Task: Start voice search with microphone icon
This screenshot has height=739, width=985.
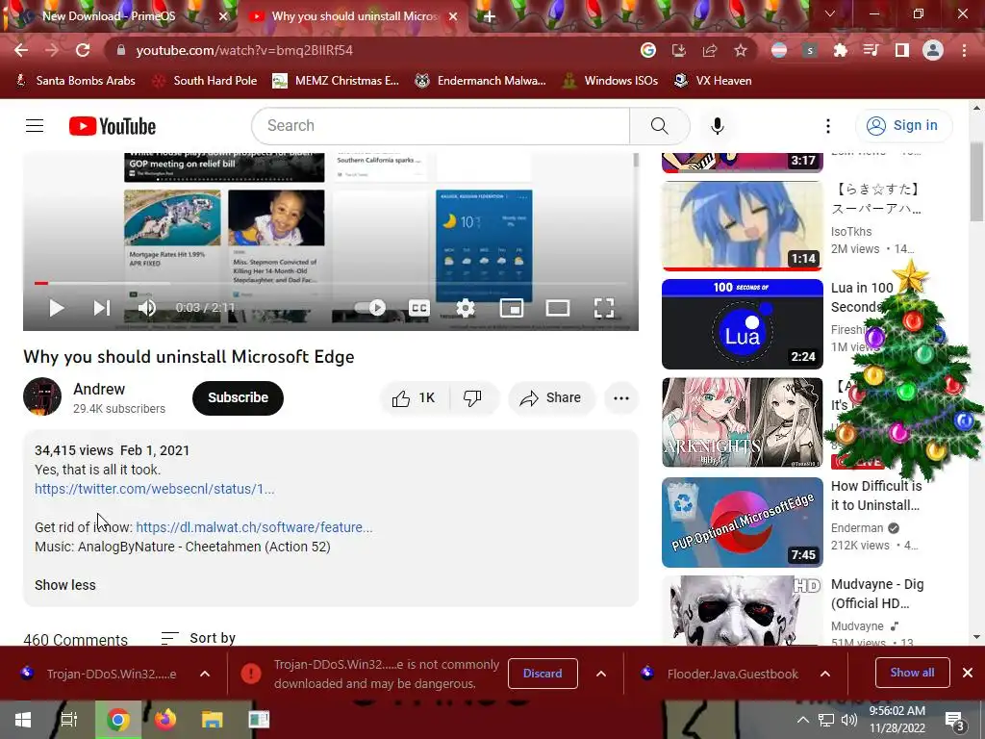Action: [717, 126]
